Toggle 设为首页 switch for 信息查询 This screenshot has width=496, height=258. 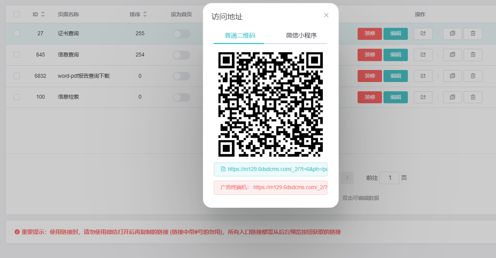click(181, 55)
